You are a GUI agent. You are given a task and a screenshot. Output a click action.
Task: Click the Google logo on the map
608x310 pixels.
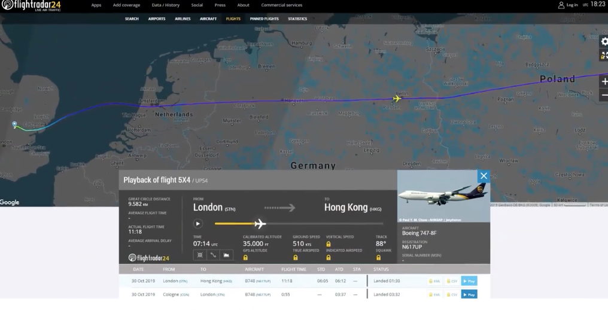pos(10,202)
